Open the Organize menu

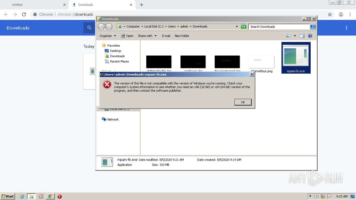pyautogui.click(x=108, y=36)
